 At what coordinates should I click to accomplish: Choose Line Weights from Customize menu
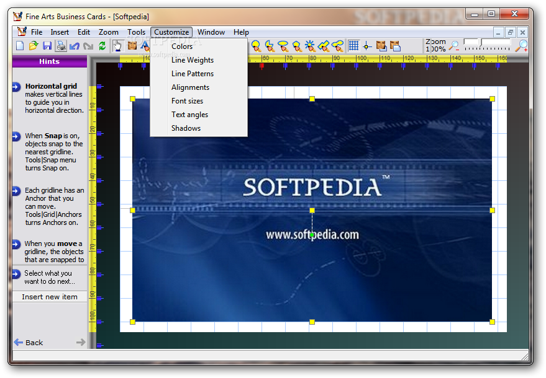coord(199,60)
